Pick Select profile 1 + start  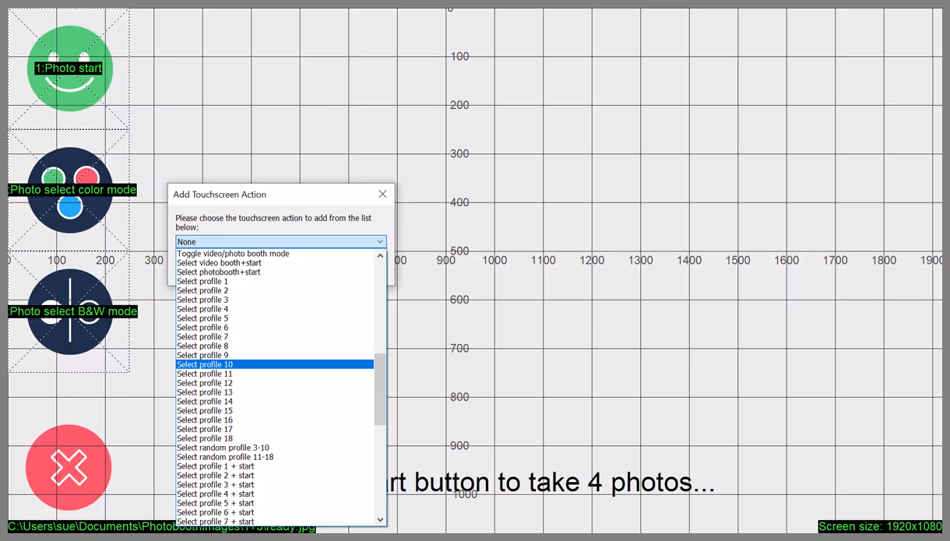pos(275,466)
